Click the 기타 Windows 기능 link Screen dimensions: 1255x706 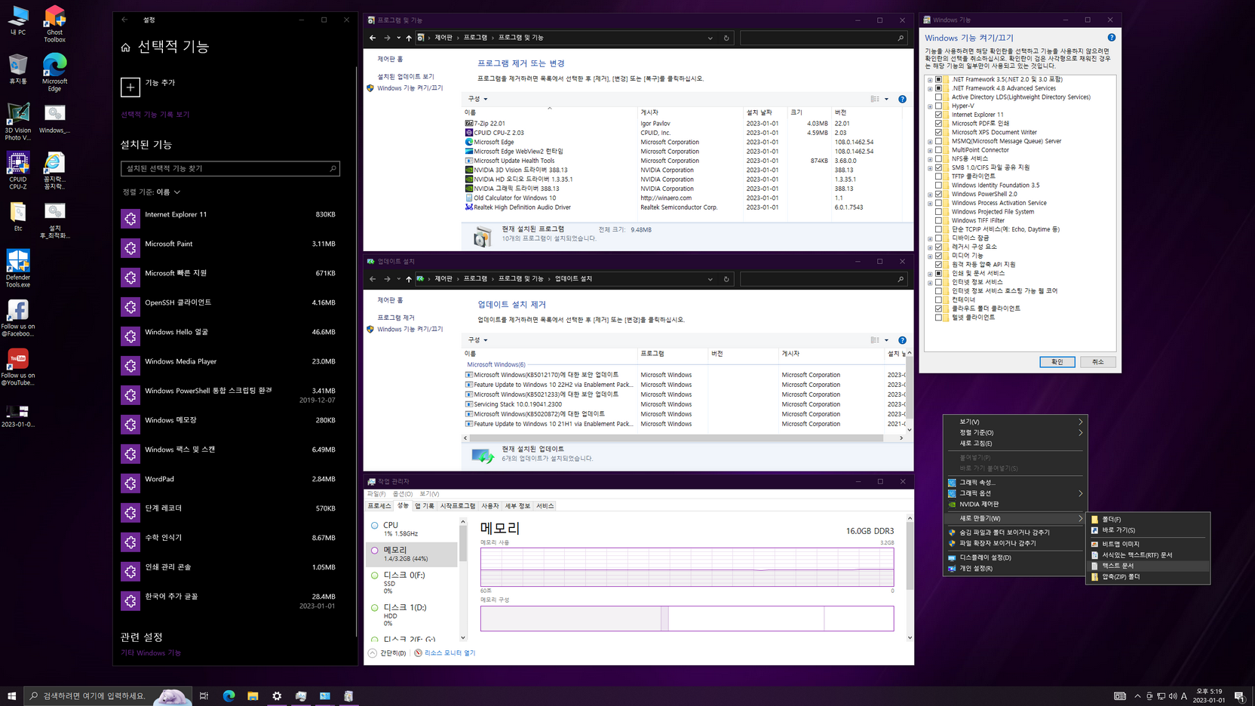151,653
